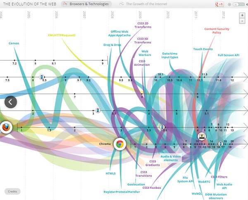Select the DOM Mutation observers label
The height and width of the screenshot is (200, 248).
pyautogui.click(x=216, y=196)
